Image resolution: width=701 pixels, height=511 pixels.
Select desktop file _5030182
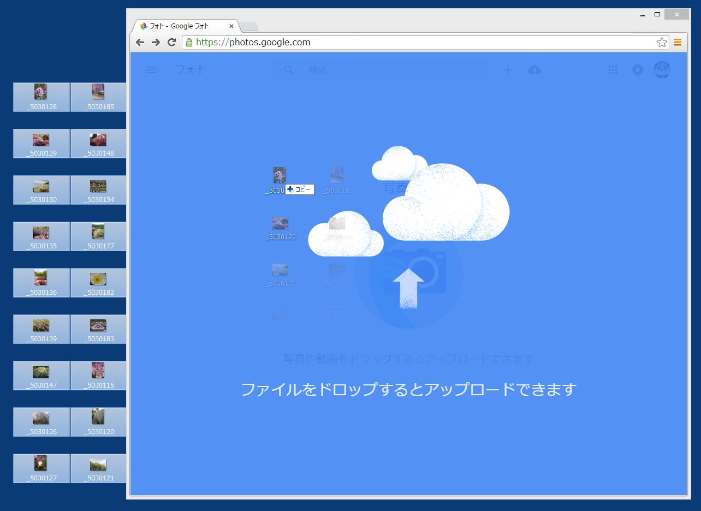(99, 283)
